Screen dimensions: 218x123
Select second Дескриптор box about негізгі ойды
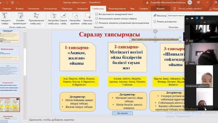127,101
